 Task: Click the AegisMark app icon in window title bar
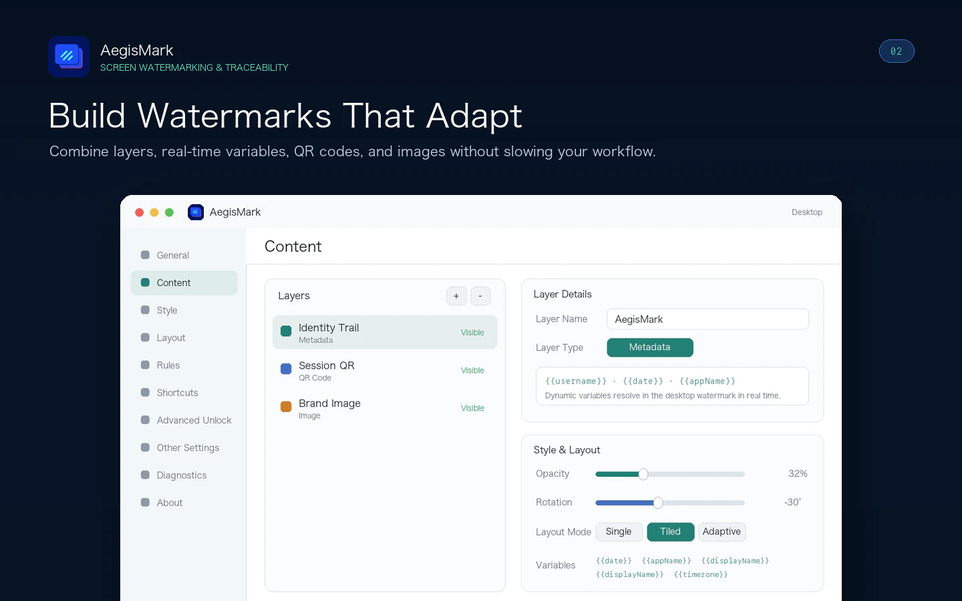tap(196, 212)
